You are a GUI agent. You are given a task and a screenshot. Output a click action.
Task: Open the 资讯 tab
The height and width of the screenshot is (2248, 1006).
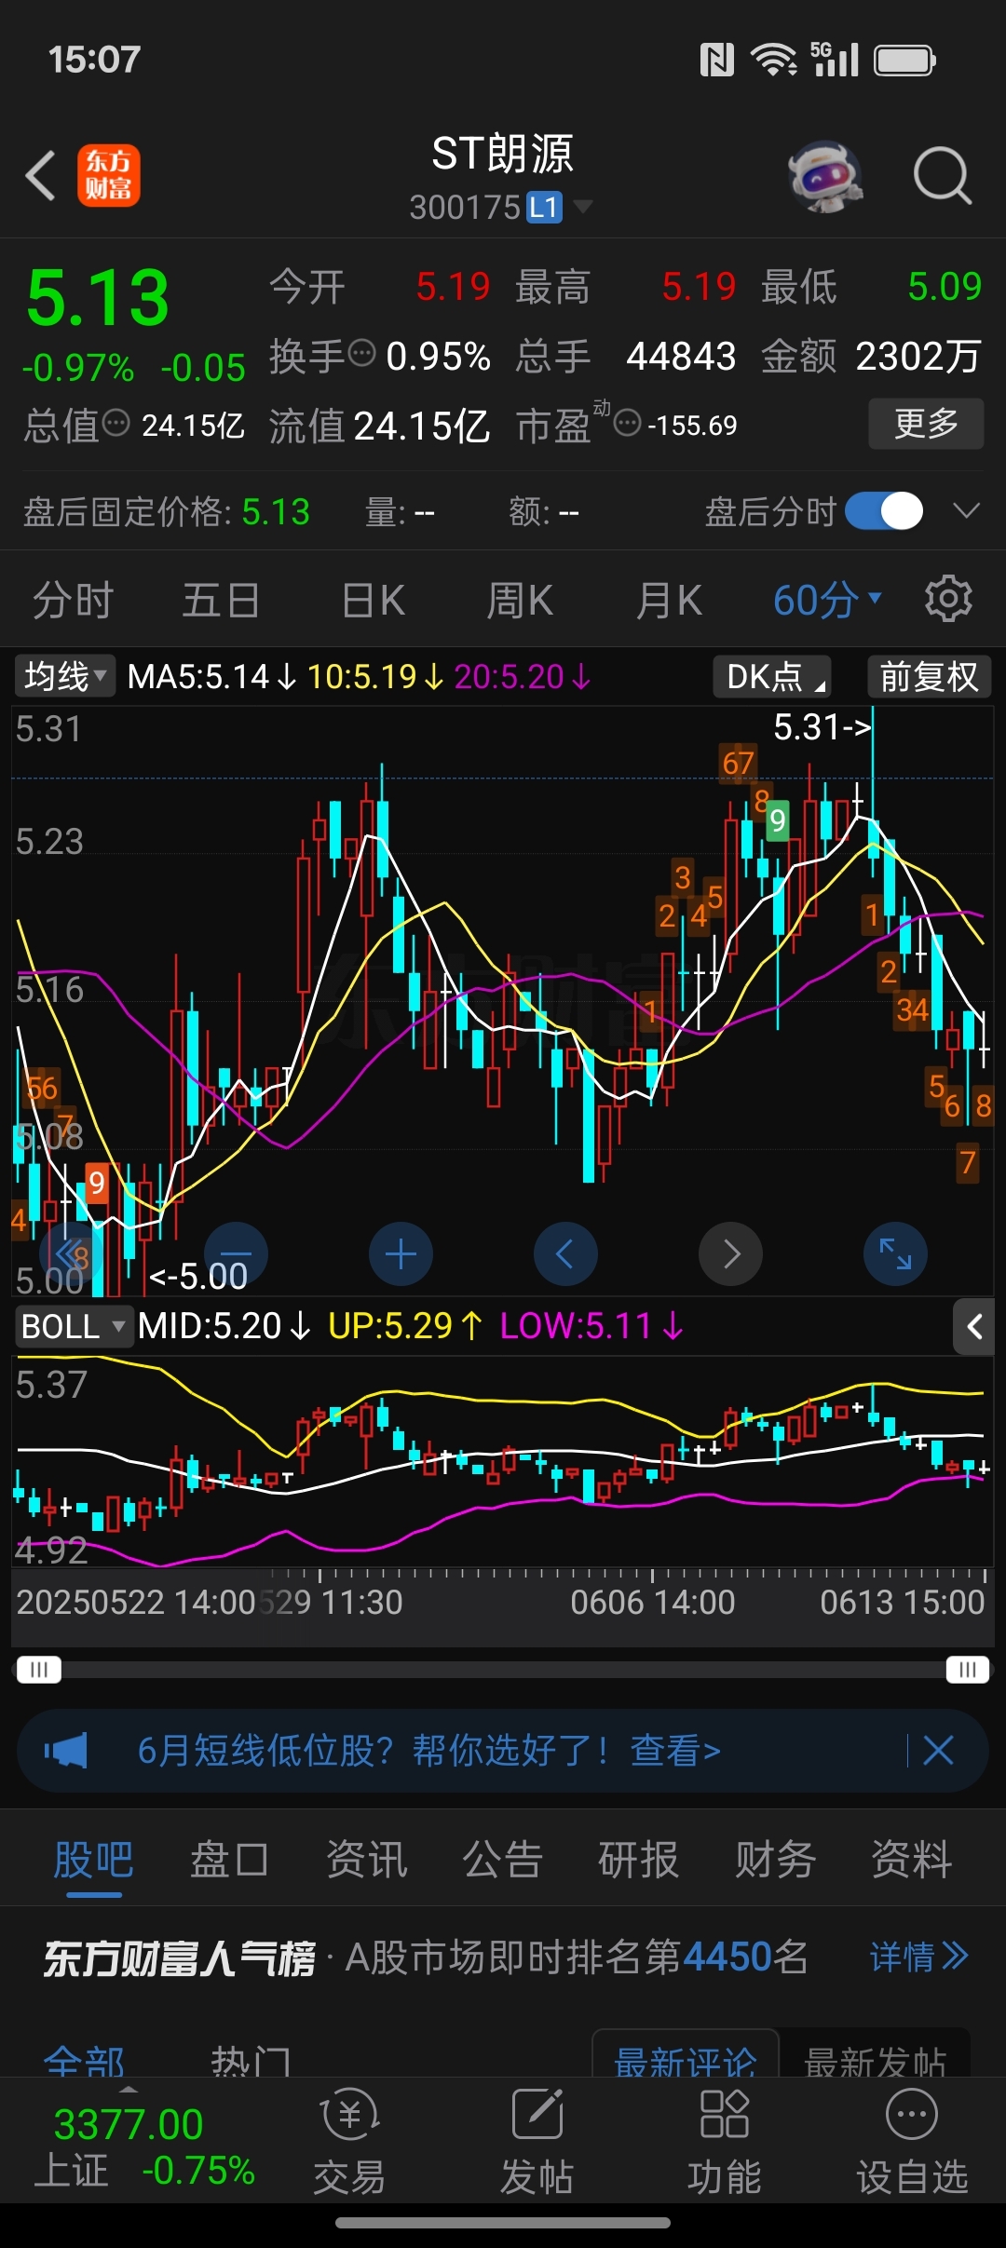click(366, 1860)
